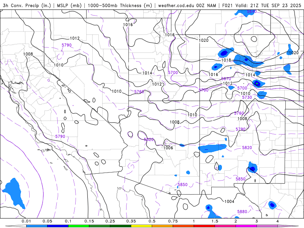Click the '5670' thickness label
The image size is (304, 228).
[x=226, y=79]
